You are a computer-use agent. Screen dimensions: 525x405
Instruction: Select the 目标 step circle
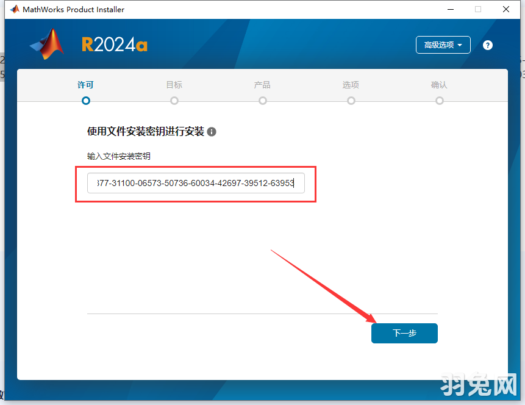click(174, 101)
